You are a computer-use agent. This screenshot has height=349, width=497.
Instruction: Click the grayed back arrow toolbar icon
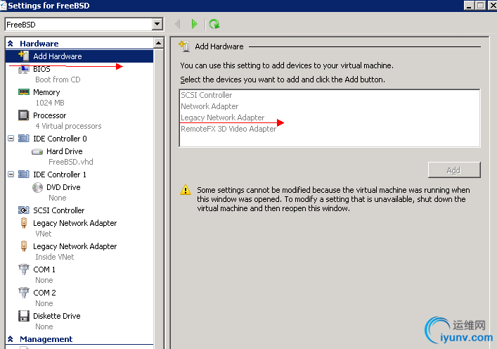[177, 24]
